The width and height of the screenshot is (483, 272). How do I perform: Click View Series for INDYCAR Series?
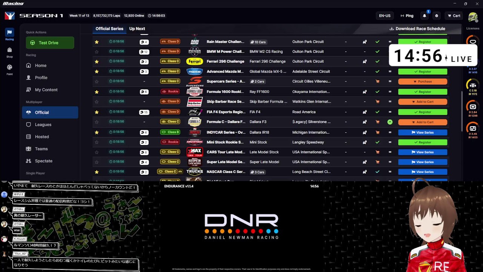(423, 133)
